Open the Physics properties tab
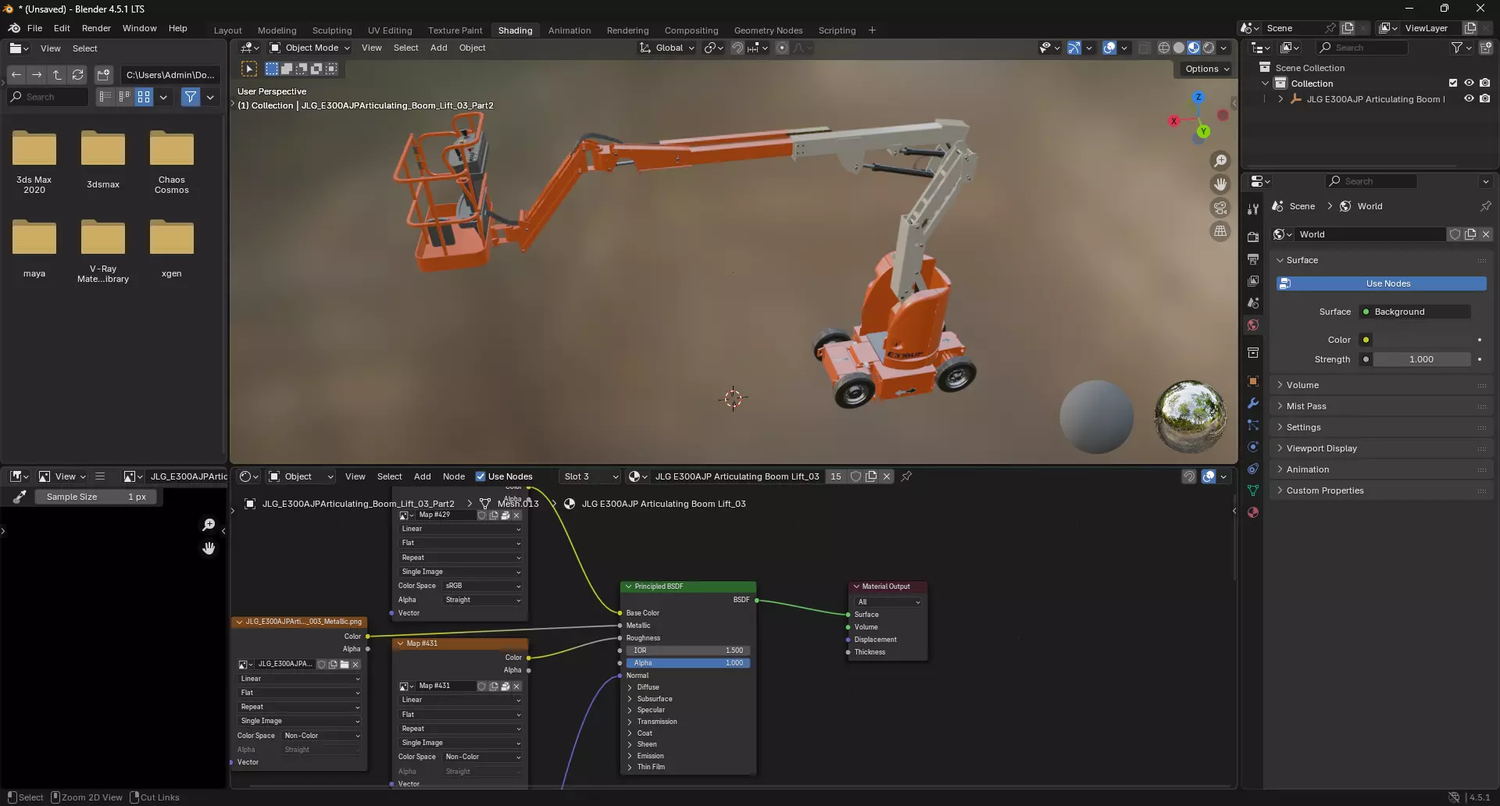The height and width of the screenshot is (806, 1500). tap(1253, 447)
